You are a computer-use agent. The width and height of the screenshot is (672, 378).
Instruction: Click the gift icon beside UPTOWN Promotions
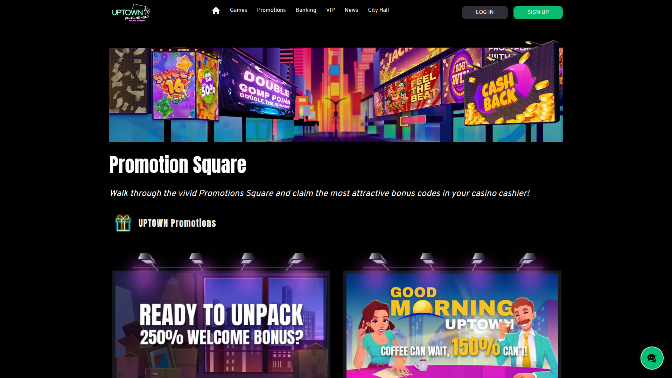click(123, 223)
